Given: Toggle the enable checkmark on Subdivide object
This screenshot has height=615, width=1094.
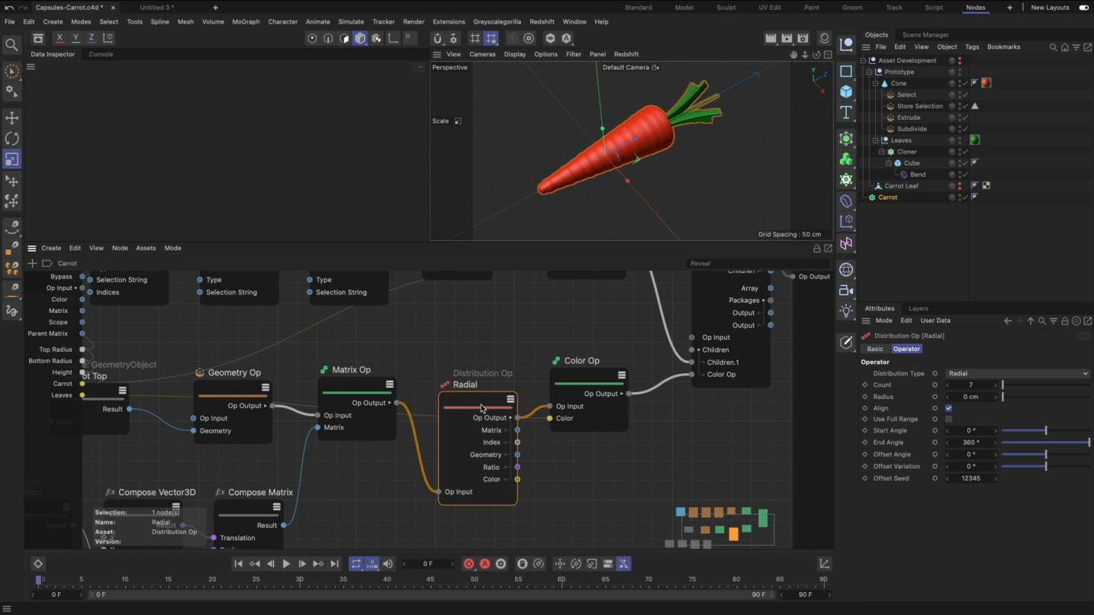Looking at the screenshot, I should click(x=965, y=129).
